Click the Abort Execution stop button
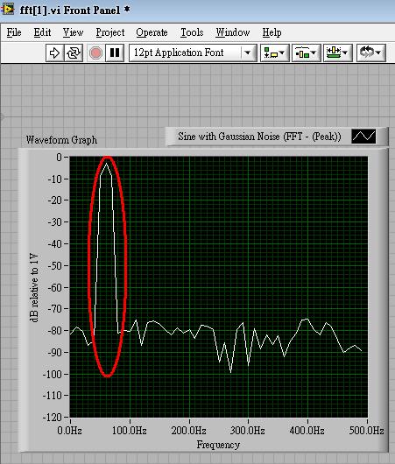The width and height of the screenshot is (395, 464). (x=95, y=53)
